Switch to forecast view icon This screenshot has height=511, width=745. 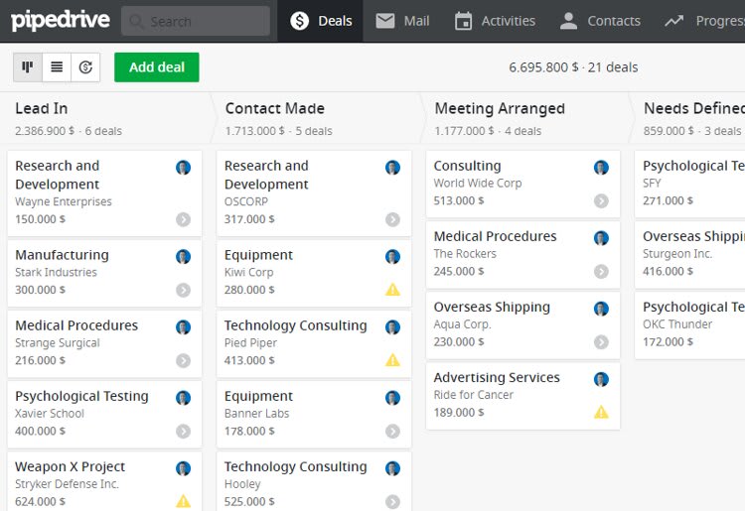(x=85, y=67)
